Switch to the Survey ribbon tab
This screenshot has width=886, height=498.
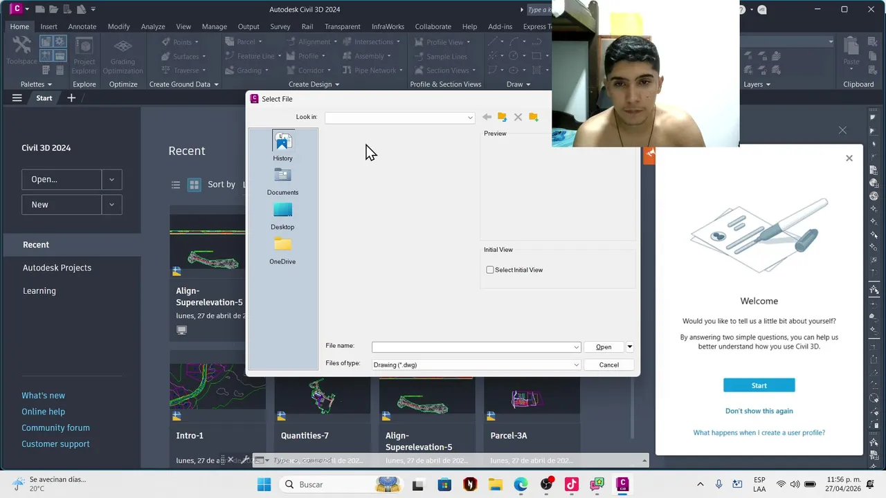point(280,26)
